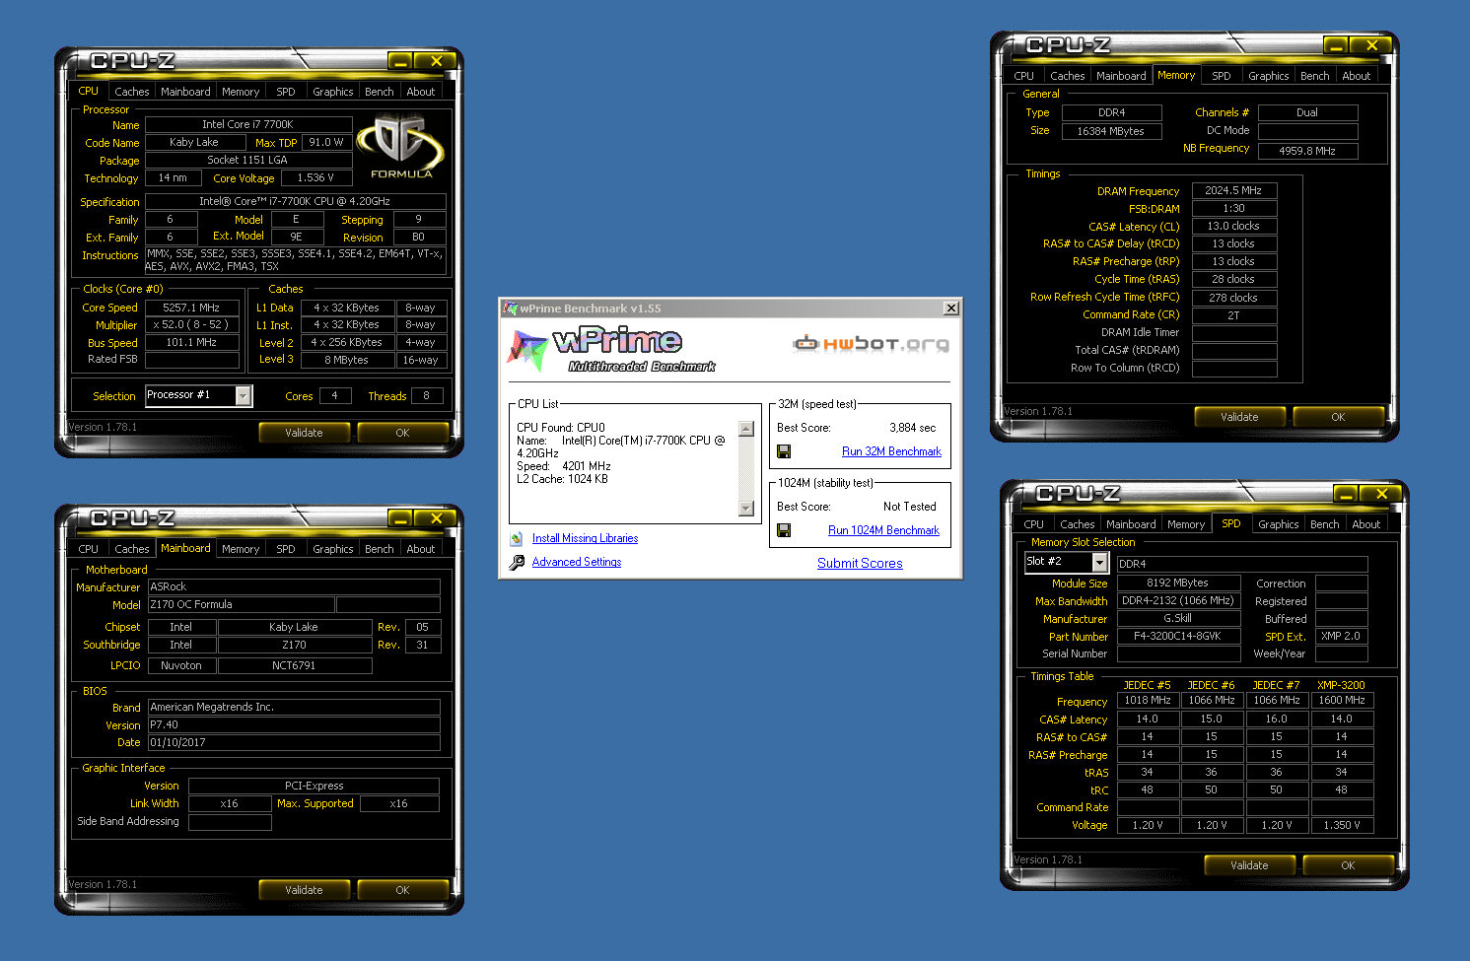
Task: Click the Core Speed 5257.1 MHz value
Action: (191, 308)
